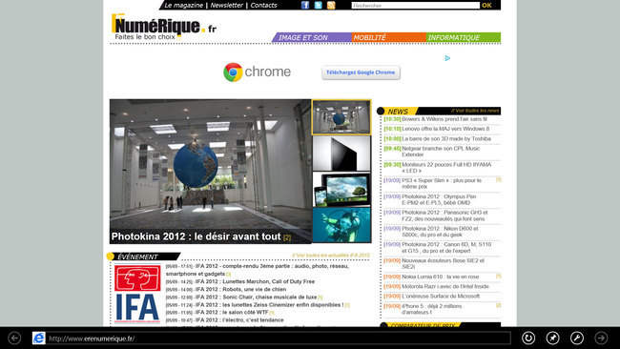
Task: Select the scuba diver thumbnail
Action: tap(341, 225)
